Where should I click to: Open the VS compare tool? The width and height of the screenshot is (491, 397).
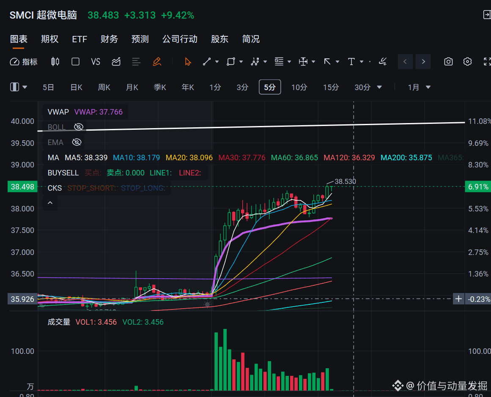96,62
